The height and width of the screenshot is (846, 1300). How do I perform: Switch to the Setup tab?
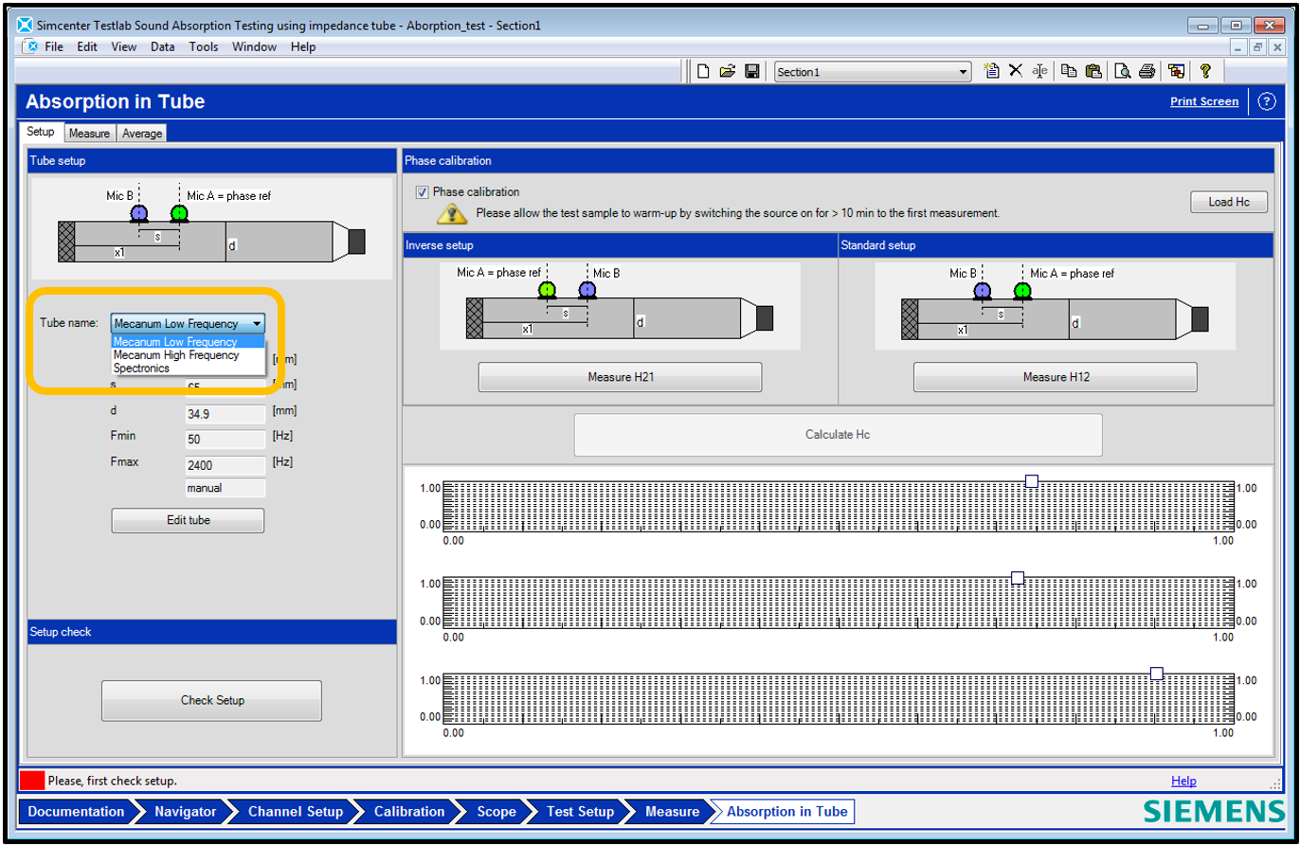tap(41, 133)
